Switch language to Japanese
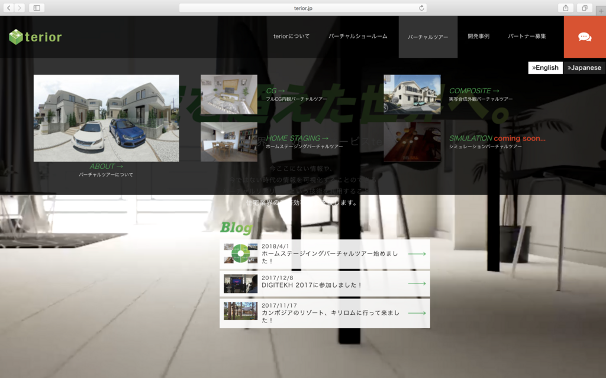The width and height of the screenshot is (606, 378). [x=584, y=67]
